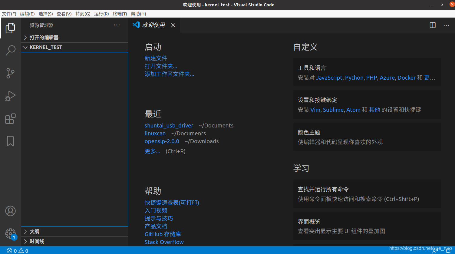Open the 查看(V) menu
Screen dimensions: 455x254
click(64, 14)
